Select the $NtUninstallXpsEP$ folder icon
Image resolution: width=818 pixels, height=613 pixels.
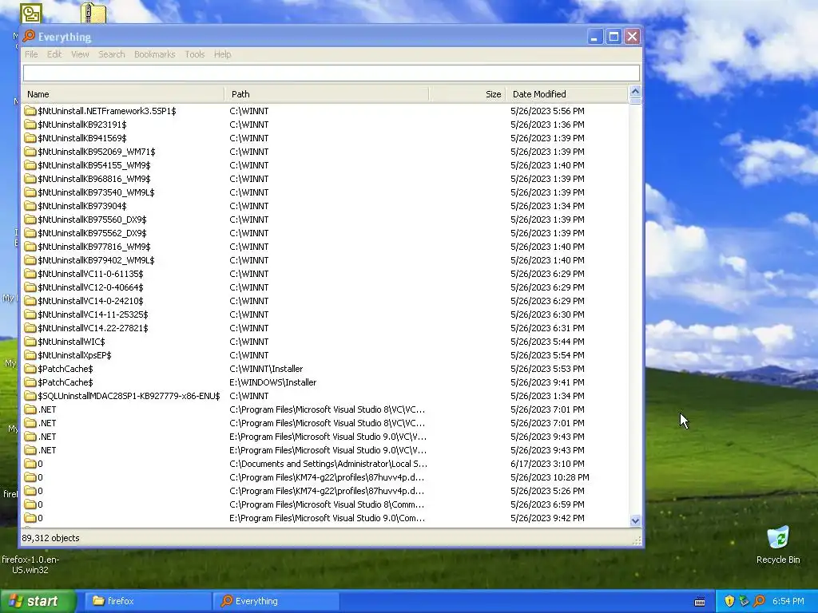30,355
